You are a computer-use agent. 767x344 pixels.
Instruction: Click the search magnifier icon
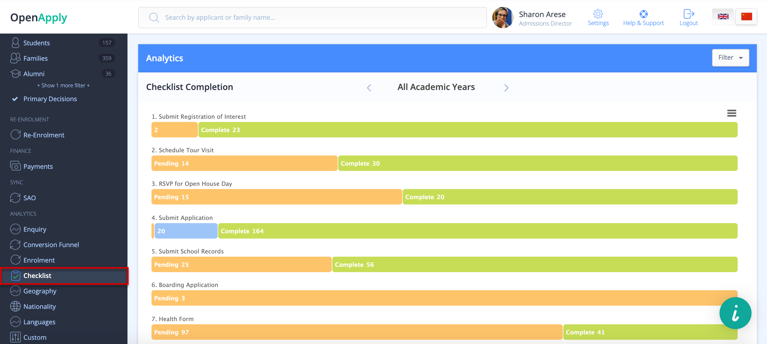pos(154,17)
